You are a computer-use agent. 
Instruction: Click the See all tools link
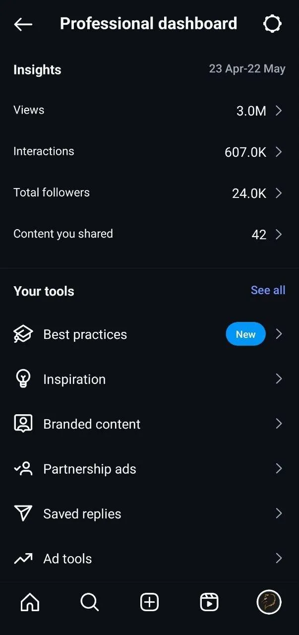coord(268,290)
